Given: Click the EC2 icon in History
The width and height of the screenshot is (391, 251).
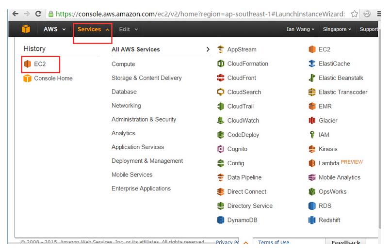Looking at the screenshot, I should [x=28, y=64].
